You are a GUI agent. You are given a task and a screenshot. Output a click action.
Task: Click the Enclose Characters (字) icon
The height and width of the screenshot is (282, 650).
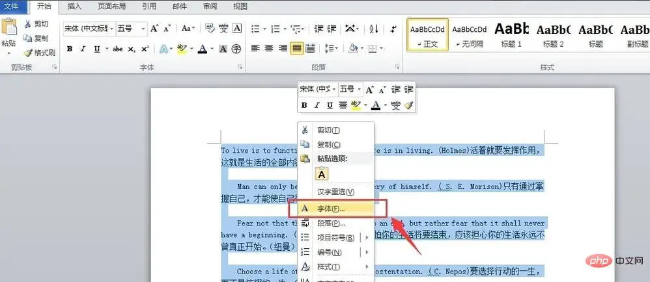click(x=236, y=49)
